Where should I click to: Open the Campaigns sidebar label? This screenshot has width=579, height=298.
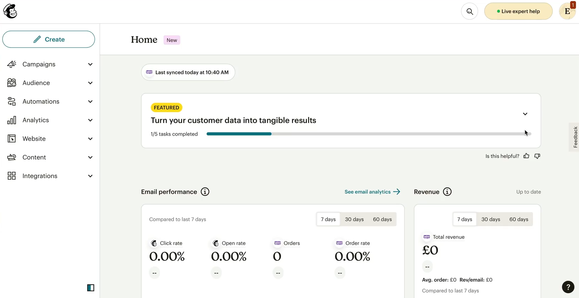coord(39,64)
